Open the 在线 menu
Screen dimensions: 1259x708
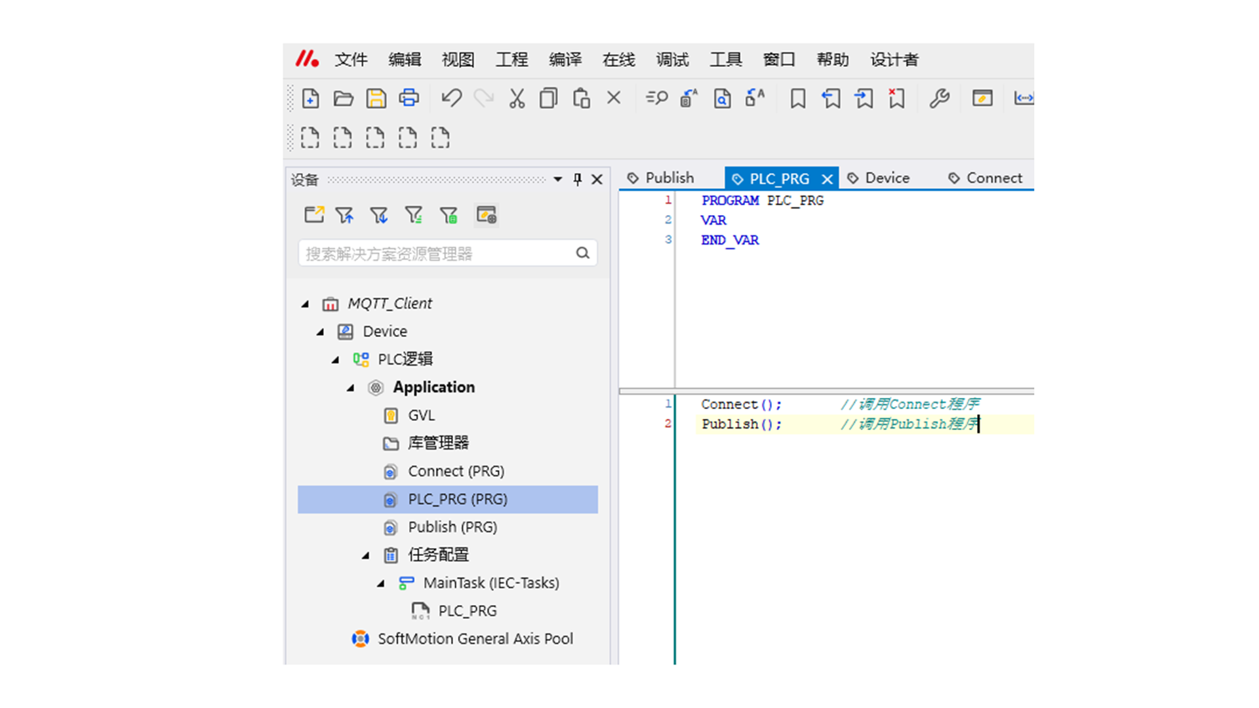click(619, 60)
